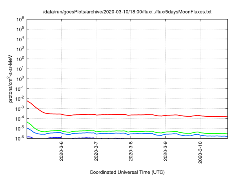Click the 10^-3 y-axis tick label
The width and height of the screenshot is (251, 176).
[20, 109]
